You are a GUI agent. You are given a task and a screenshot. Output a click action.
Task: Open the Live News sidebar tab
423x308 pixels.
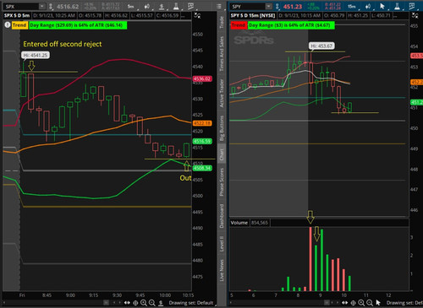pyautogui.click(x=222, y=270)
